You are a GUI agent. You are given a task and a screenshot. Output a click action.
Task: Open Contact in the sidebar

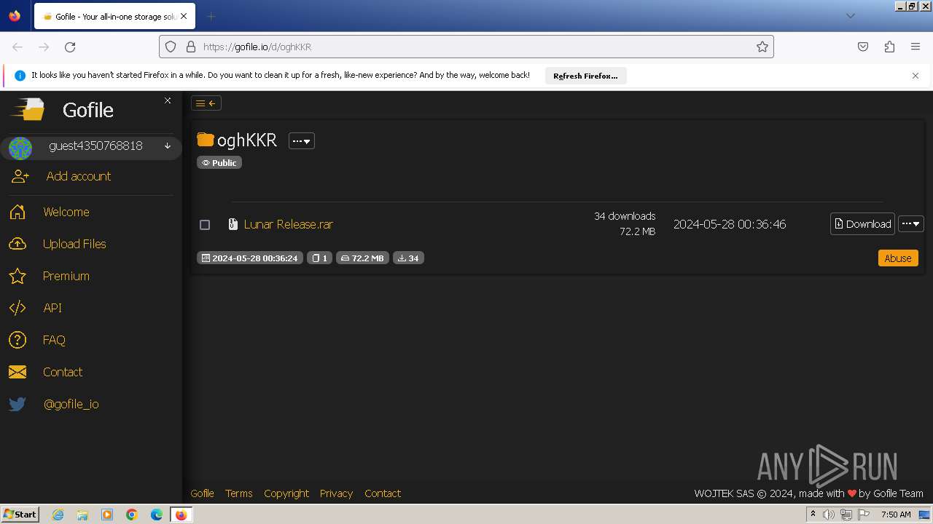[63, 372]
